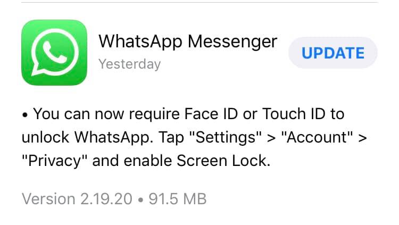Tap the release notes bullet point
The width and height of the screenshot is (399, 225).
tap(24, 115)
